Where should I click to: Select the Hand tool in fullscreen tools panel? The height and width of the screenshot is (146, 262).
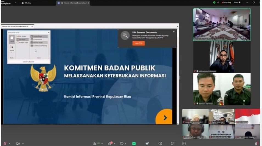pyautogui.click(x=12, y=39)
